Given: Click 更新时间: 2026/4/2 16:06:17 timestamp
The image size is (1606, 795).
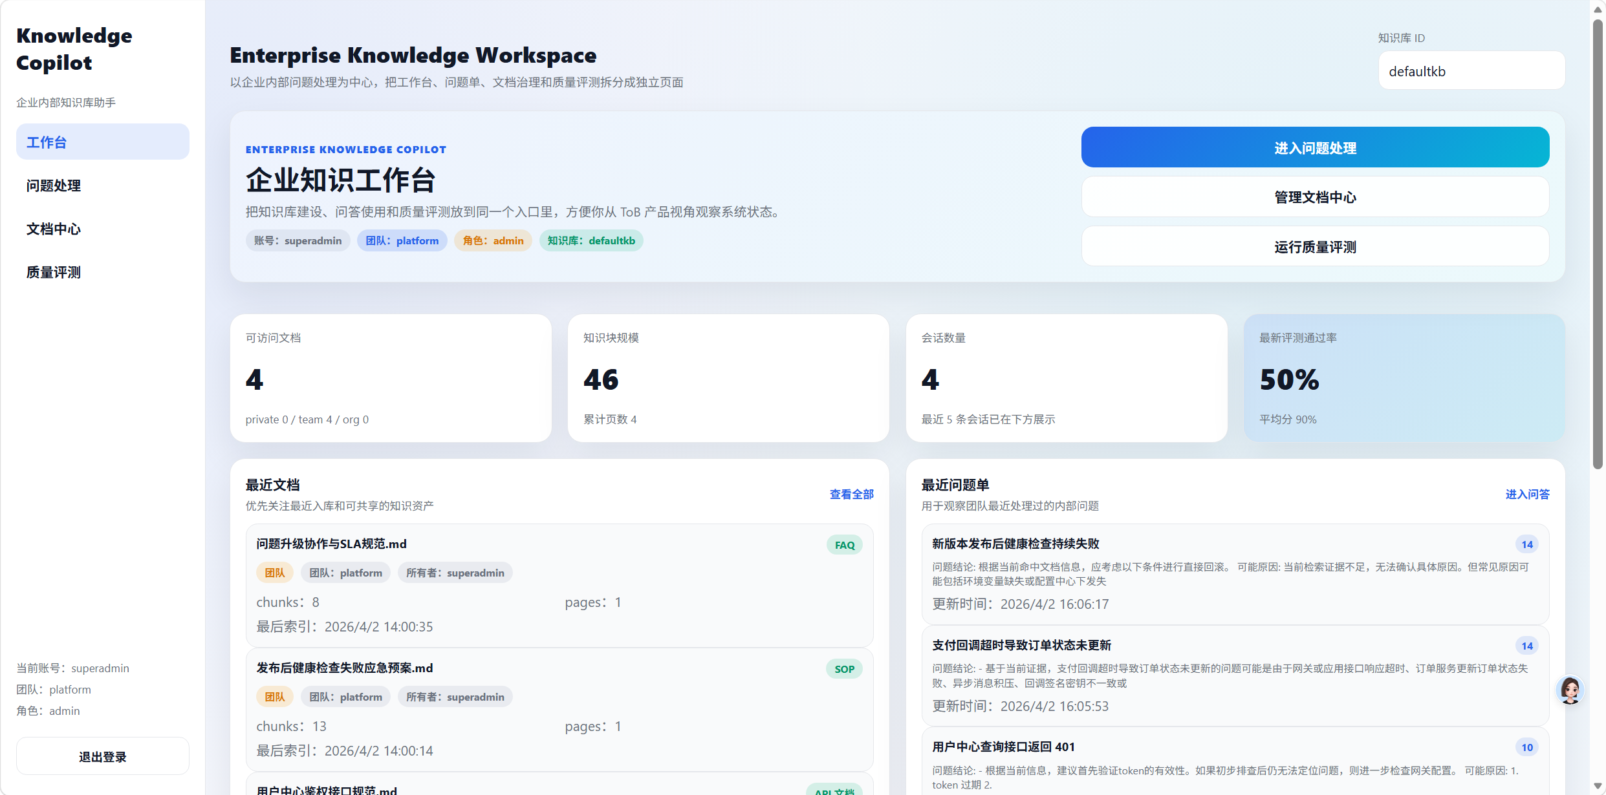Looking at the screenshot, I should tap(1020, 604).
